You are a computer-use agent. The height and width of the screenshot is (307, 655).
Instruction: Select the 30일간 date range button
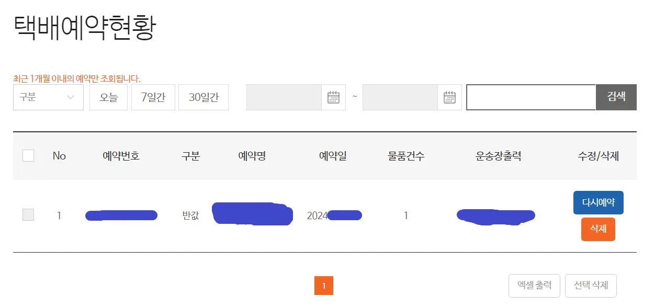click(x=203, y=97)
